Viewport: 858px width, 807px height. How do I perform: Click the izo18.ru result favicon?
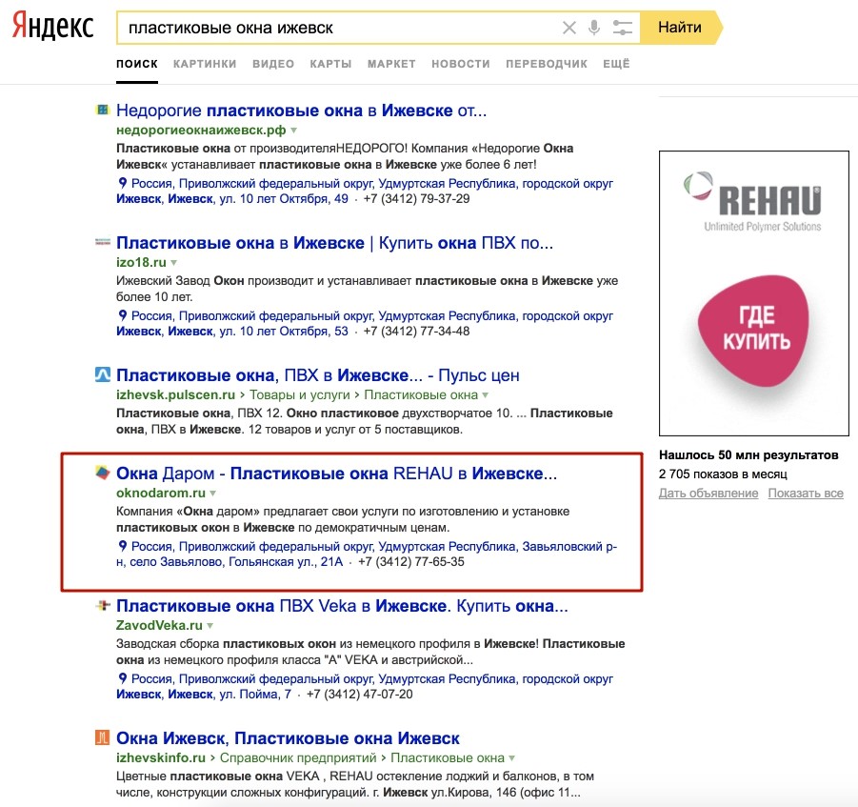pyautogui.click(x=102, y=243)
